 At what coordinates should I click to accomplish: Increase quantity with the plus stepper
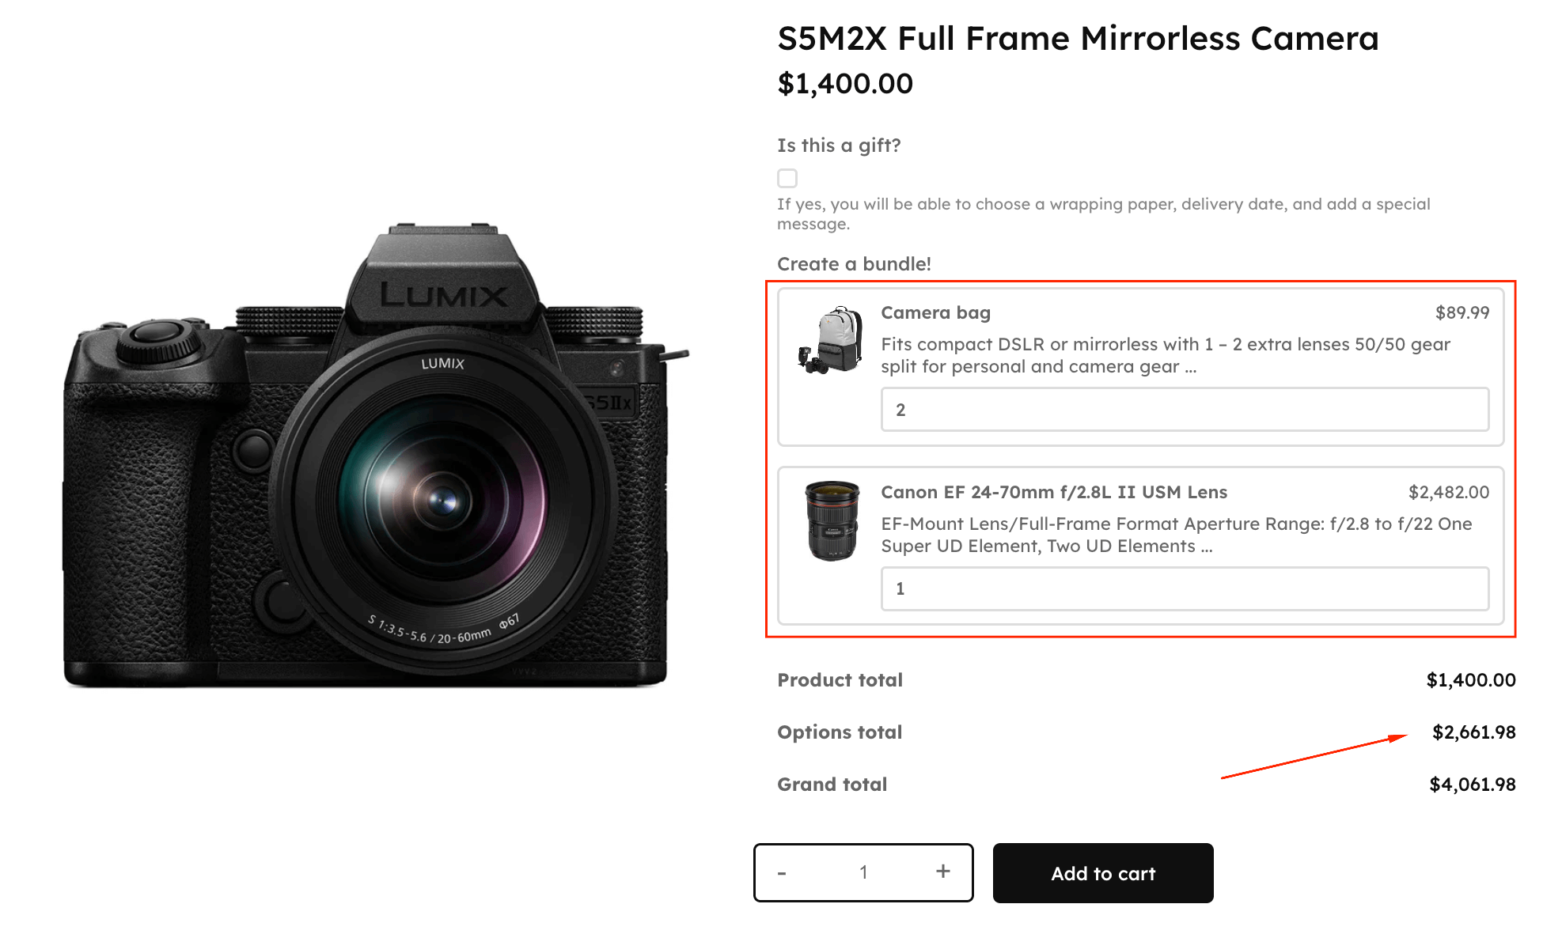tap(942, 872)
